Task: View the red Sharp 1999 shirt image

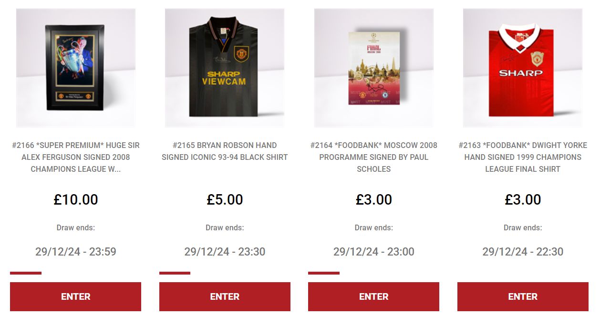Action: 523,68
